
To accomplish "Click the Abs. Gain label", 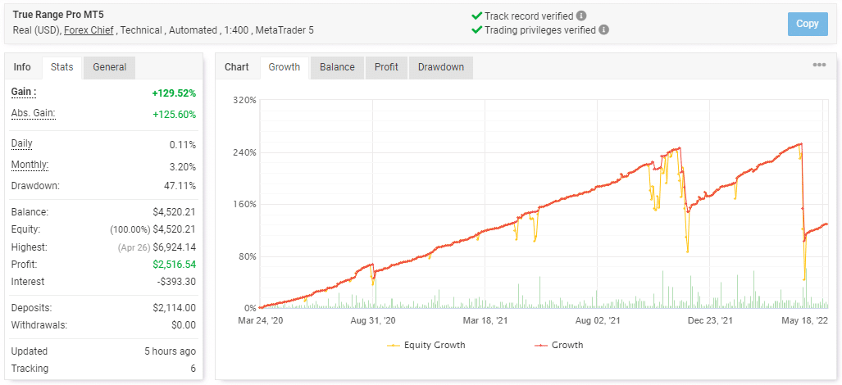I will coord(33,113).
